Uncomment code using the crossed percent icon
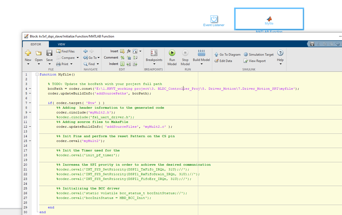This screenshot has height=215, width=342. [x=129, y=57]
